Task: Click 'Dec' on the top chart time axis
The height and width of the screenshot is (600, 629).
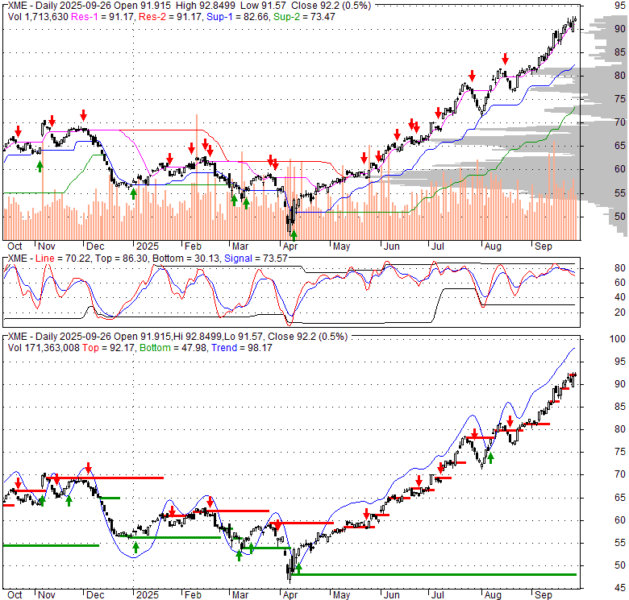Action: point(95,246)
